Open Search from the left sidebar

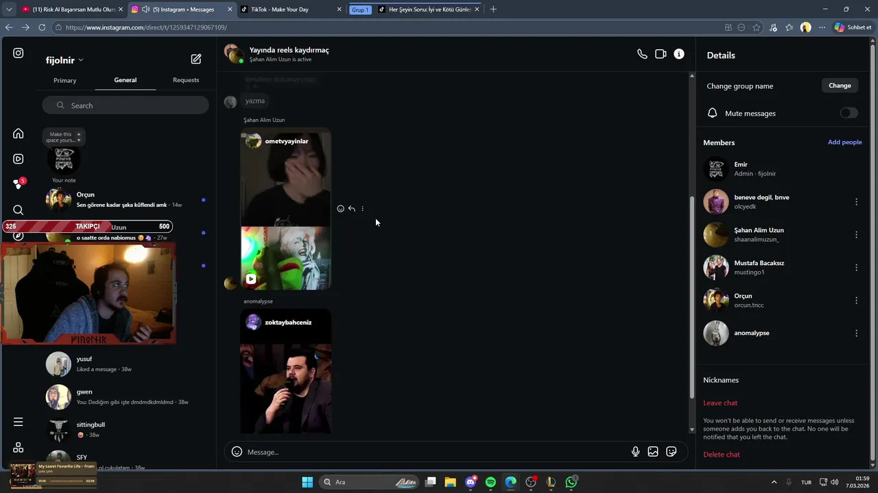pyautogui.click(x=19, y=210)
